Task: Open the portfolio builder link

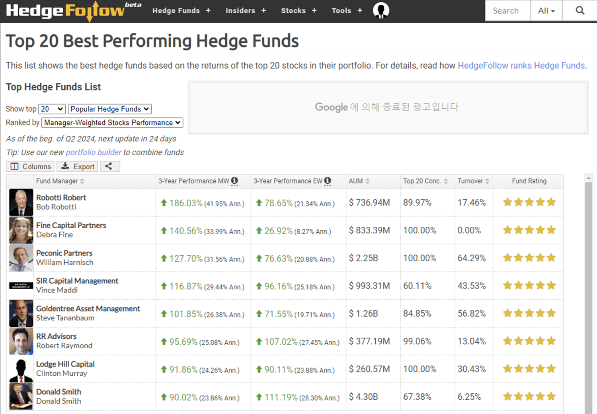Action: (x=94, y=152)
